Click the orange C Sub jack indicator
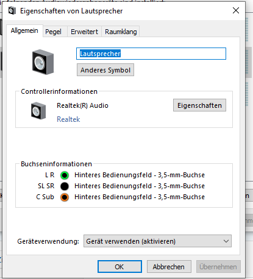The width and height of the screenshot is (253, 279). click(x=65, y=197)
